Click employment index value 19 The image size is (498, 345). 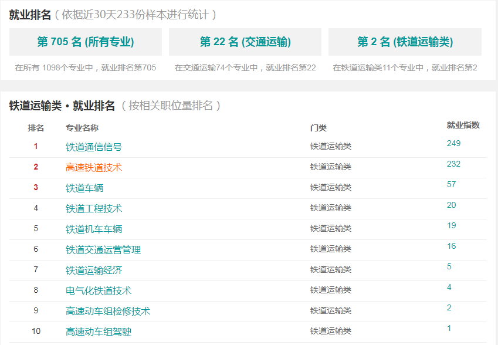click(x=451, y=225)
